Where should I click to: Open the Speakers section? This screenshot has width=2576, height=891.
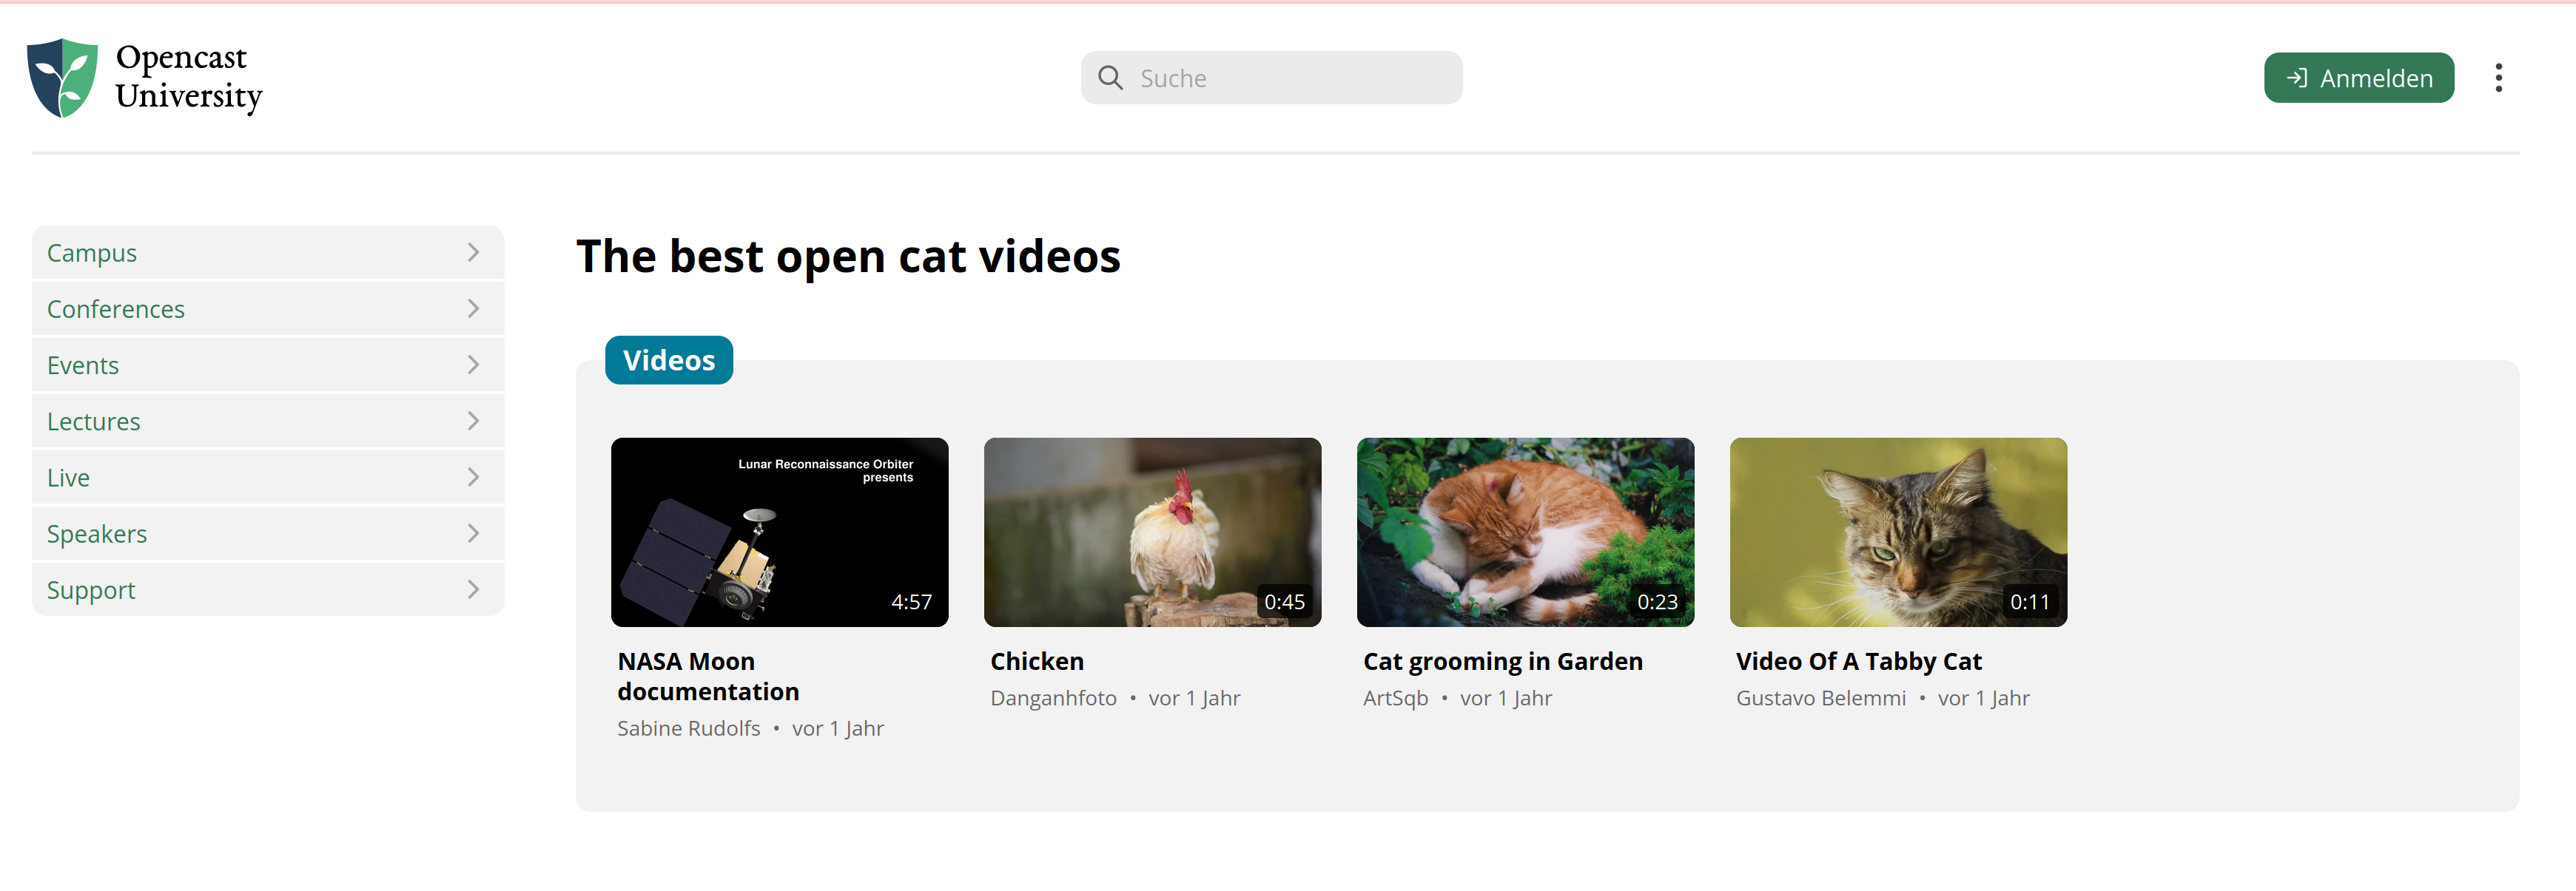[x=97, y=533]
